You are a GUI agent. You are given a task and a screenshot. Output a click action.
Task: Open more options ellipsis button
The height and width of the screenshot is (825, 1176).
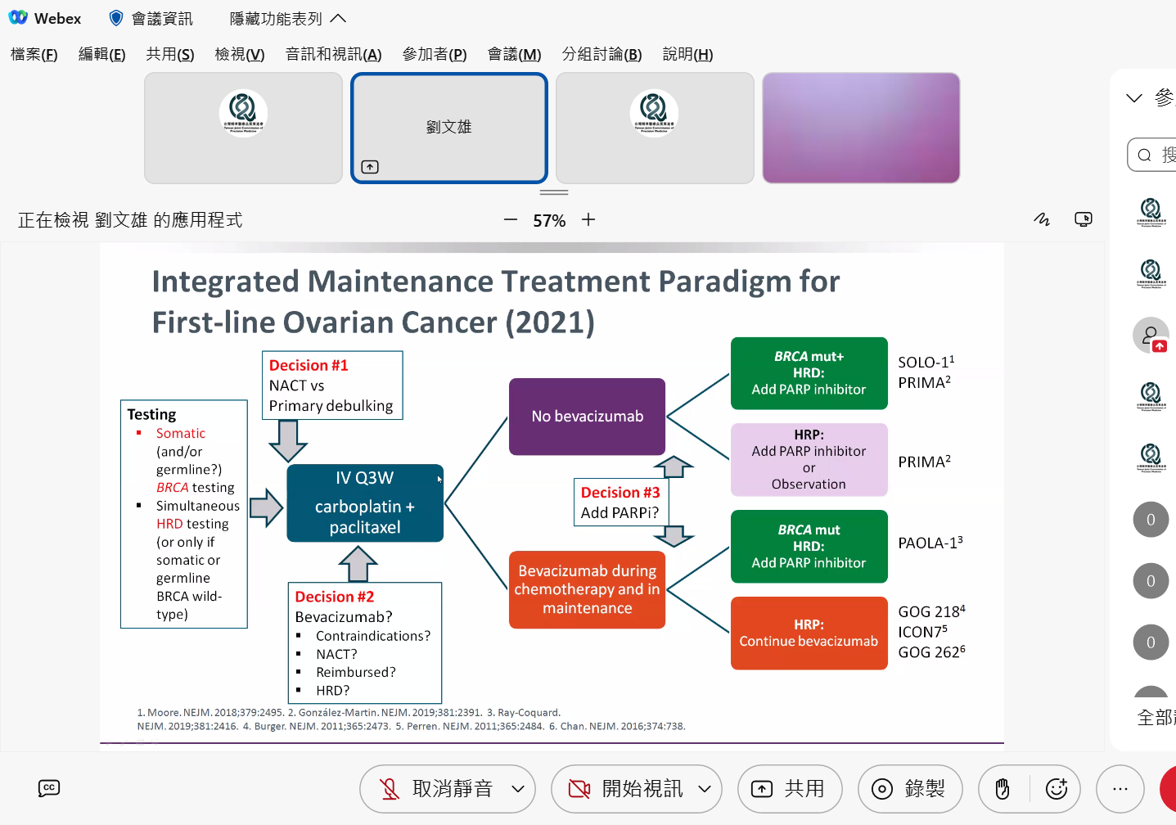click(1120, 789)
